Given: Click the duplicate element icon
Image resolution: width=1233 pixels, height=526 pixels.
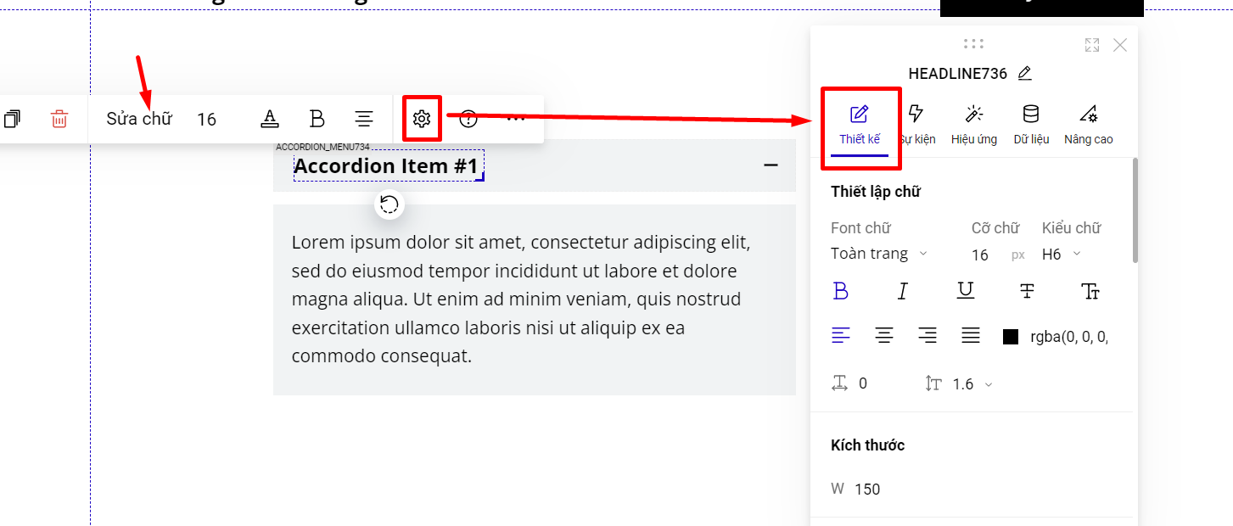Looking at the screenshot, I should pos(12,119).
